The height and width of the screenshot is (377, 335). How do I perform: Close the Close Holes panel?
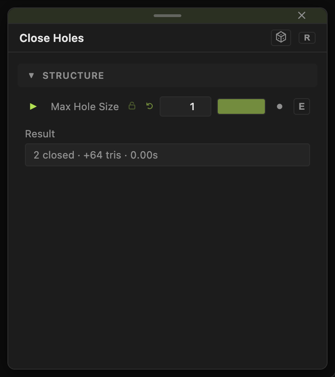302,15
